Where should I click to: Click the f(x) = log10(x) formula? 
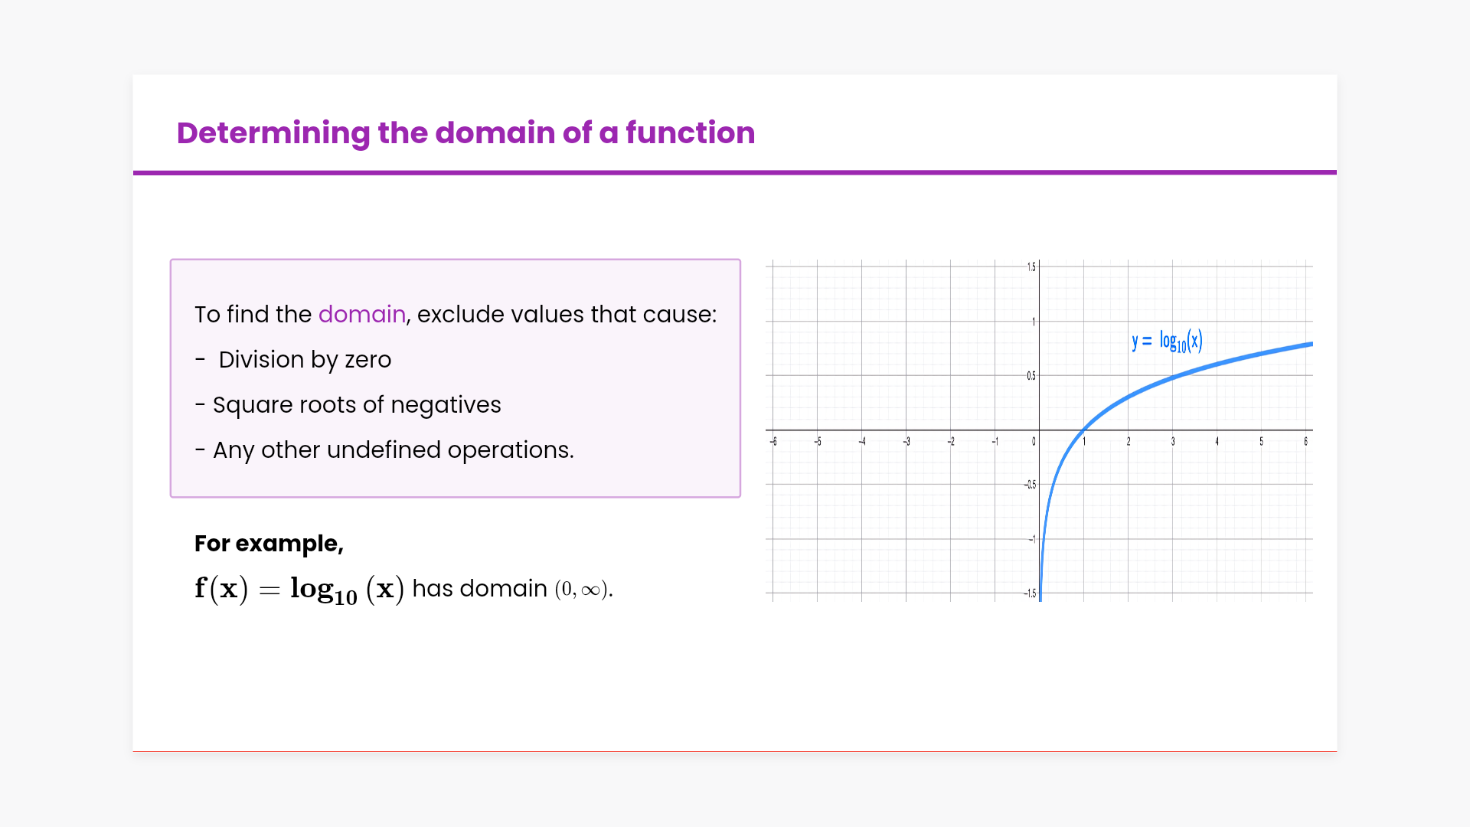click(x=299, y=589)
